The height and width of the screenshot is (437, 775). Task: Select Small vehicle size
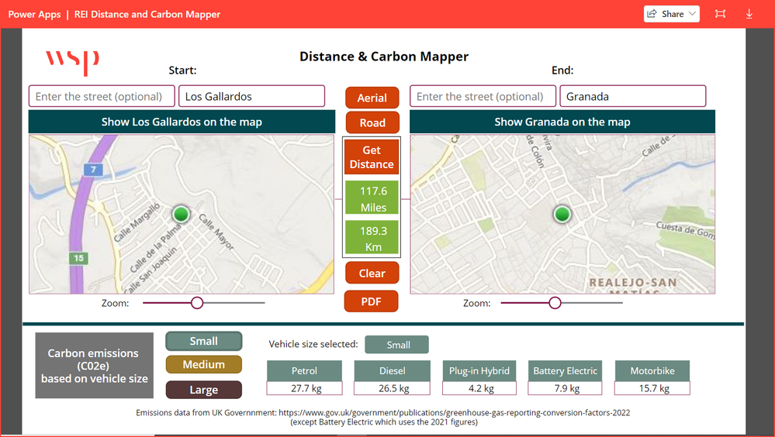pyautogui.click(x=203, y=341)
